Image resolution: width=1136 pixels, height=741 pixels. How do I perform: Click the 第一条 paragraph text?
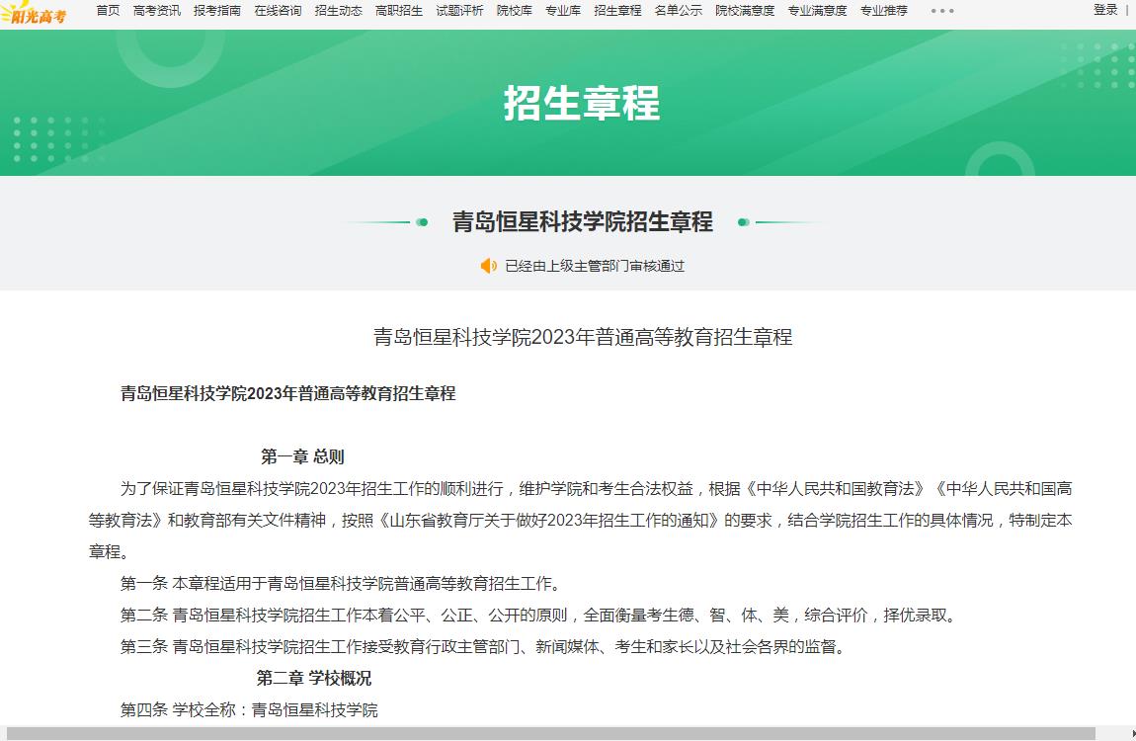tap(340, 583)
